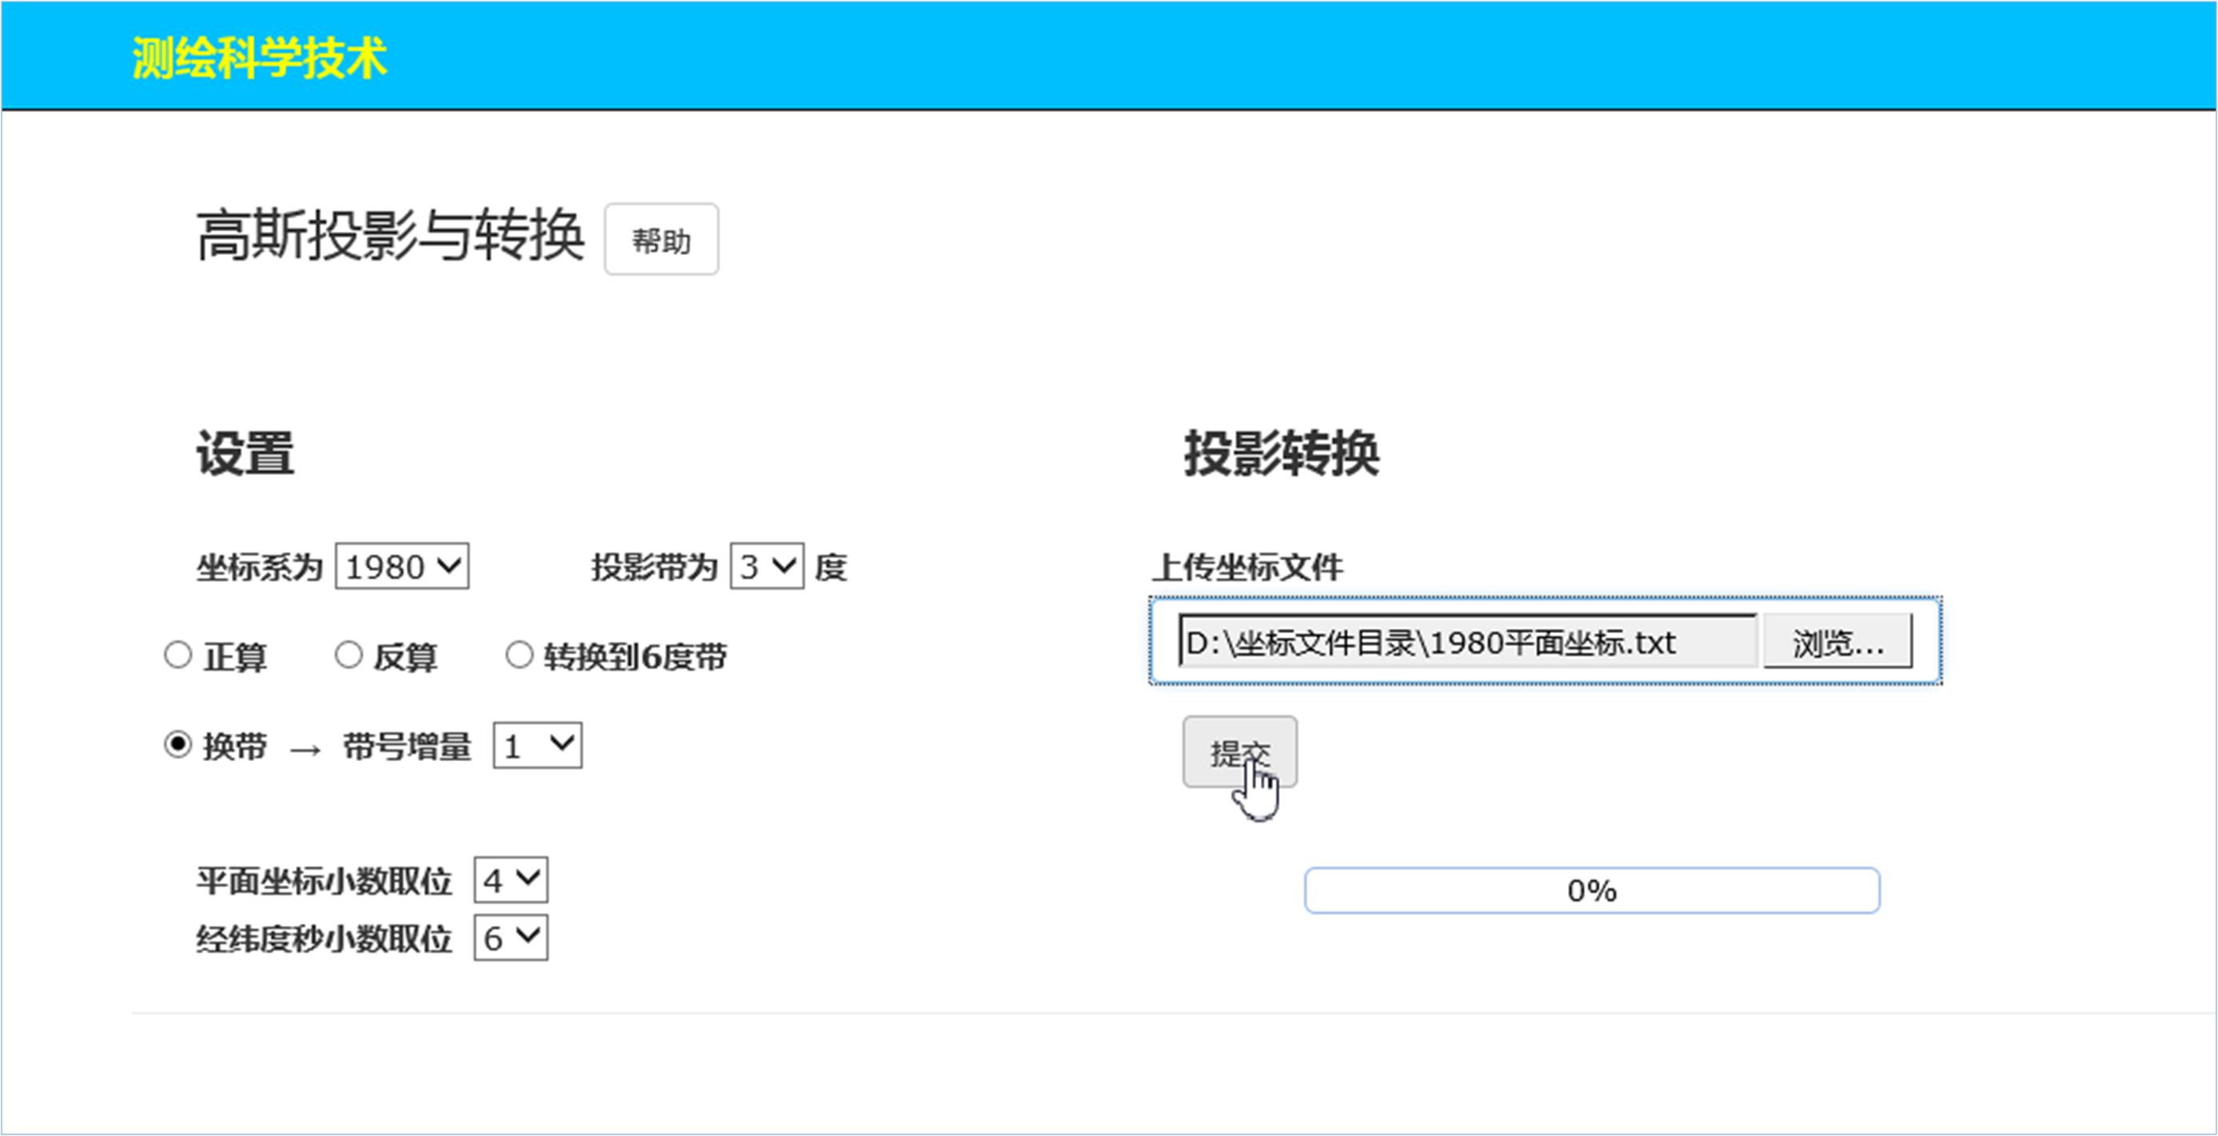This screenshot has width=2218, height=1136.
Task: Select the 反算 radio option
Action: [x=348, y=655]
